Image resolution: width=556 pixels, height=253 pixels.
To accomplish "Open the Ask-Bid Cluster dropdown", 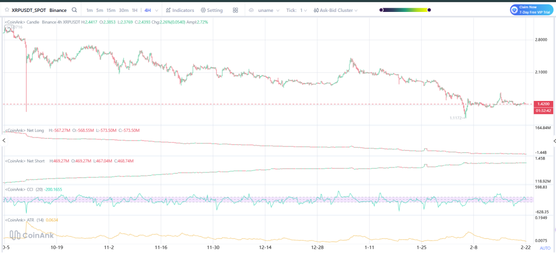I will (x=336, y=10).
